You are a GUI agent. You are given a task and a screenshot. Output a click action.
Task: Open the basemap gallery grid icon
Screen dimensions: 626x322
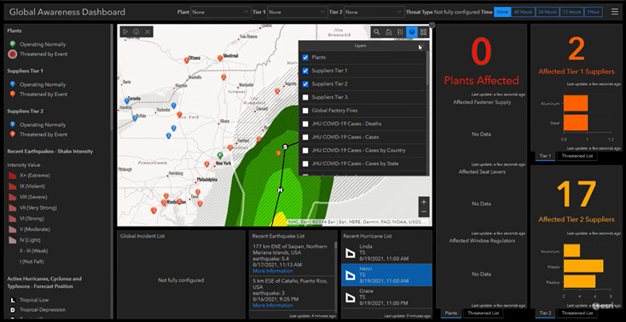coord(424,32)
